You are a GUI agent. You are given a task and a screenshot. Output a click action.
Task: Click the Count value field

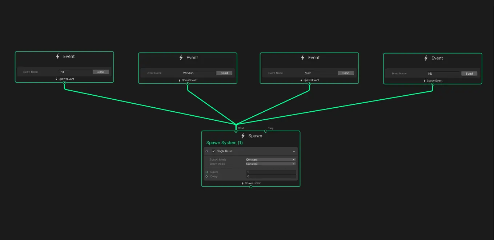[271, 172]
